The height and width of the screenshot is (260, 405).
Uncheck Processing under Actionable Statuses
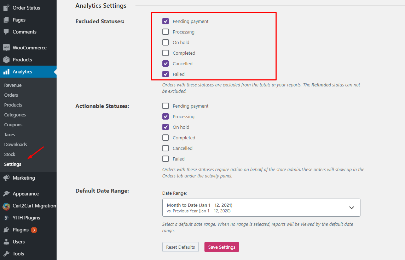166,116
